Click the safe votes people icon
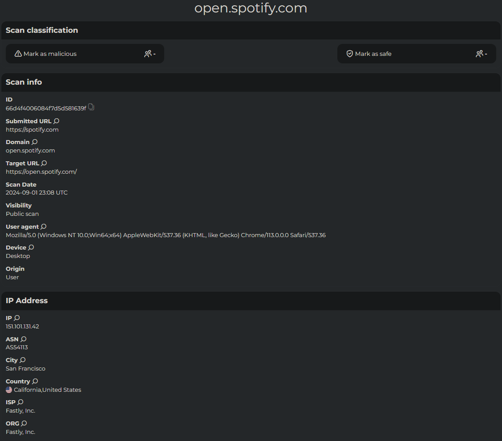 point(479,54)
